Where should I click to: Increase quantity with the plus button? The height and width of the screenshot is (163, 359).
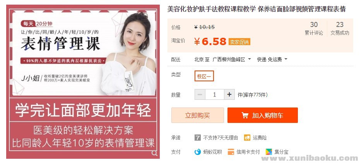click(229, 94)
